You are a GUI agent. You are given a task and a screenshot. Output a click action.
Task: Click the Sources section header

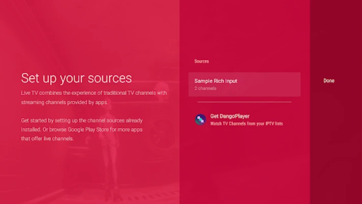tap(202, 61)
